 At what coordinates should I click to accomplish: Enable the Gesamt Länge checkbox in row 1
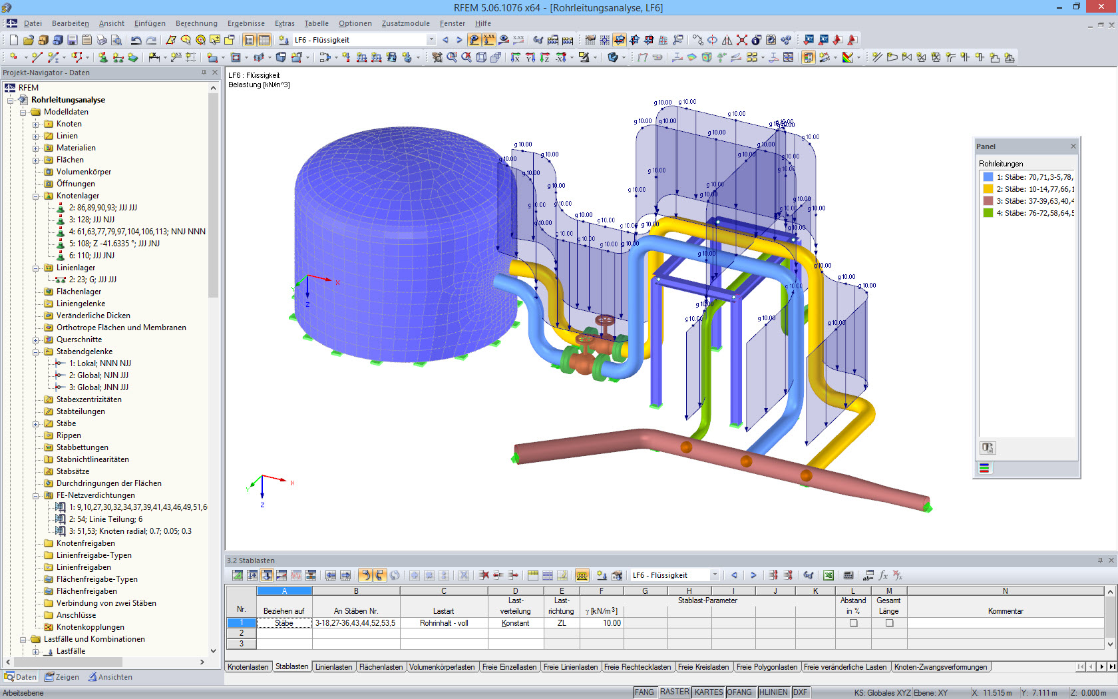[888, 622]
